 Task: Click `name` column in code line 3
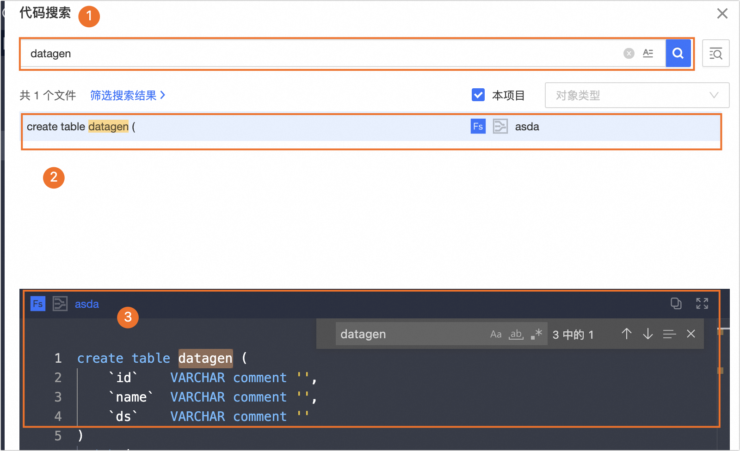[x=131, y=397]
